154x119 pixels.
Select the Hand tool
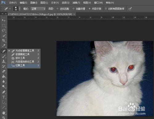4,113
